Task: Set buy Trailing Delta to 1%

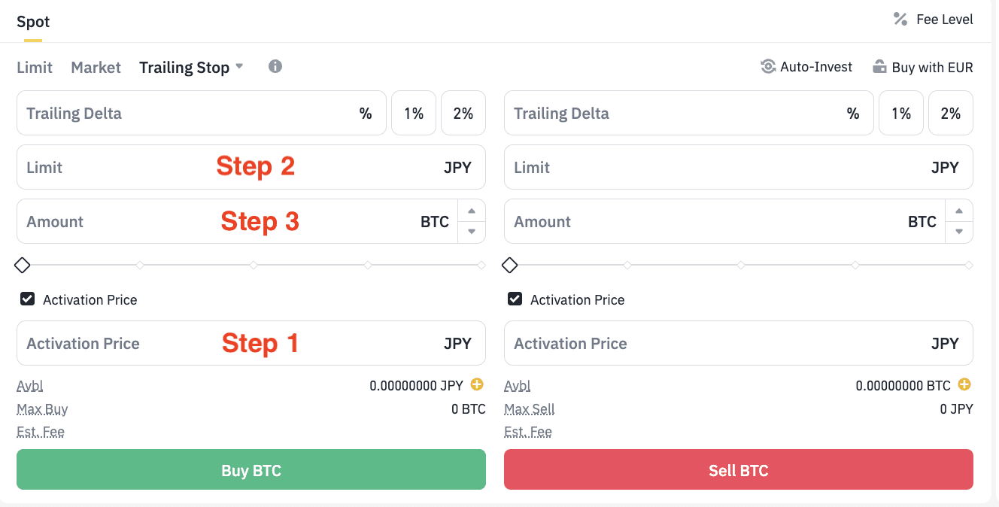Action: (x=414, y=114)
